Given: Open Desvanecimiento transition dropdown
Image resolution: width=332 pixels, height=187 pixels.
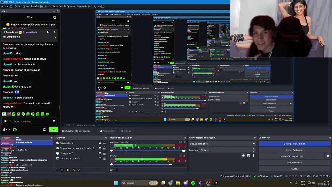Looking at the screenshot, I should [x=222, y=144].
